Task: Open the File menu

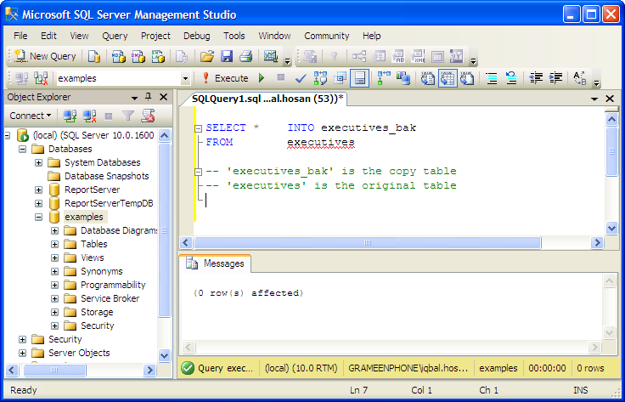Action: point(20,36)
